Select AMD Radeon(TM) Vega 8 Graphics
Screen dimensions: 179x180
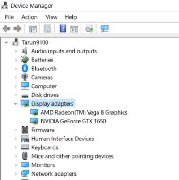pos(84,112)
